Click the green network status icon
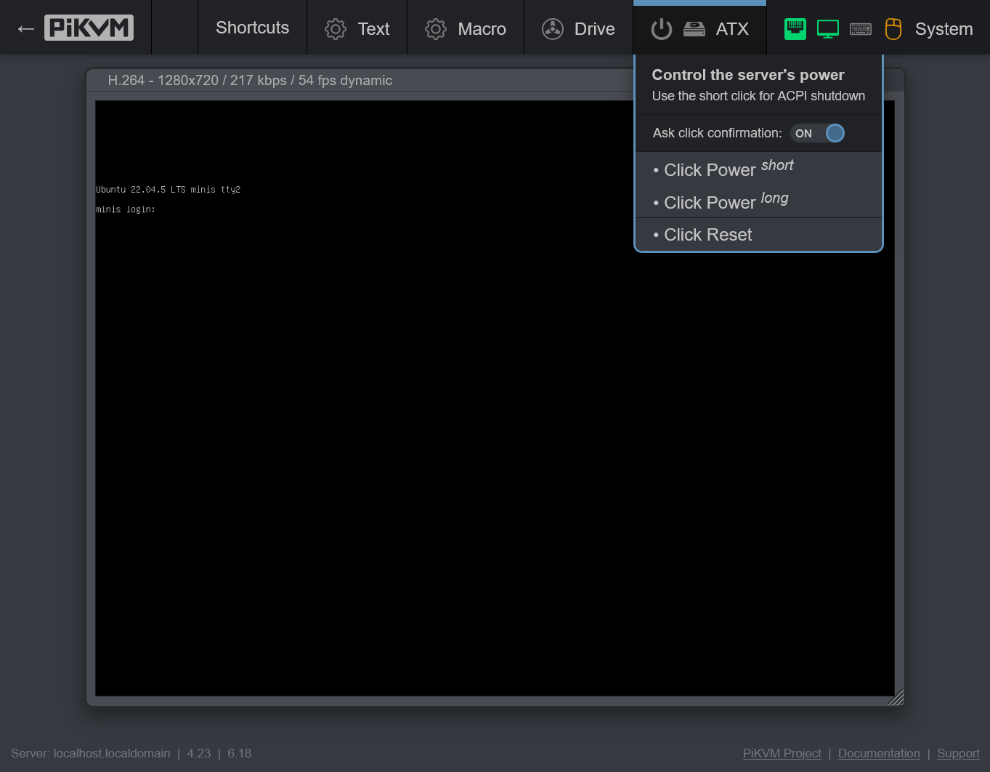The height and width of the screenshot is (772, 990). (x=795, y=29)
